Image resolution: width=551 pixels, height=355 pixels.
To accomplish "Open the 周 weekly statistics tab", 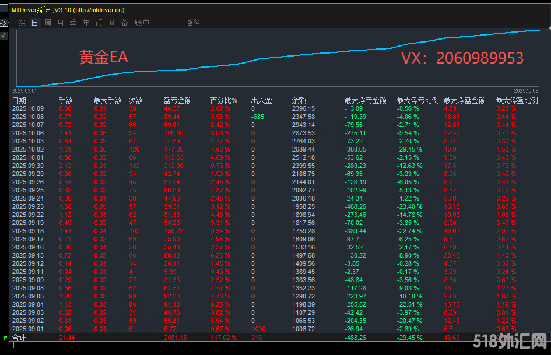I will point(48,23).
